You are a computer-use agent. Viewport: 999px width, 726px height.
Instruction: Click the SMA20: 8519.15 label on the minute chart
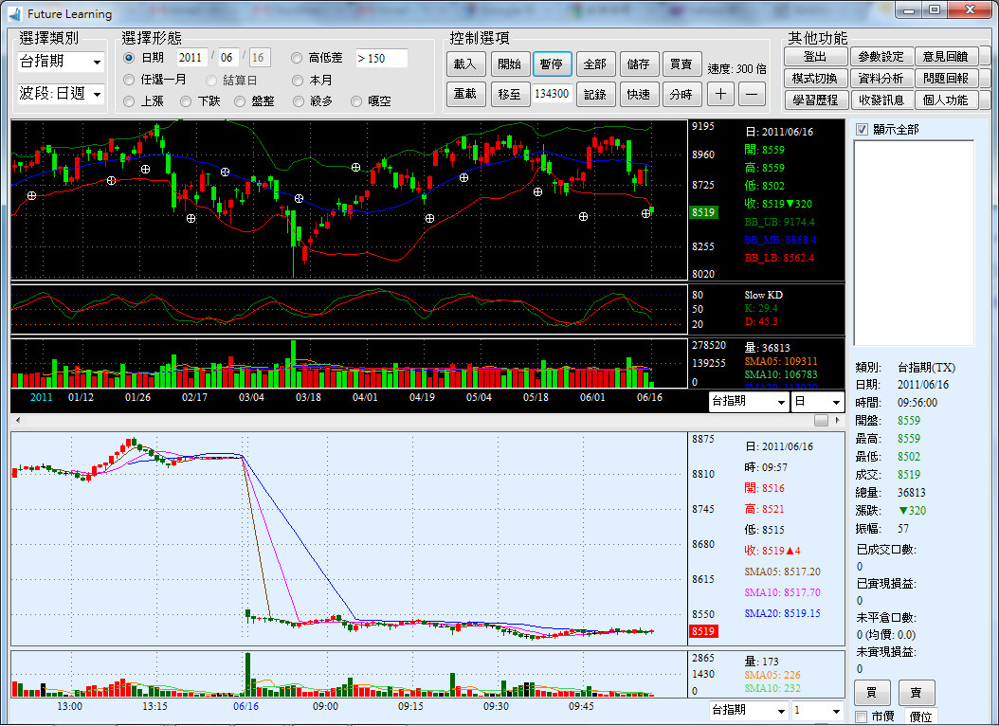[782, 613]
